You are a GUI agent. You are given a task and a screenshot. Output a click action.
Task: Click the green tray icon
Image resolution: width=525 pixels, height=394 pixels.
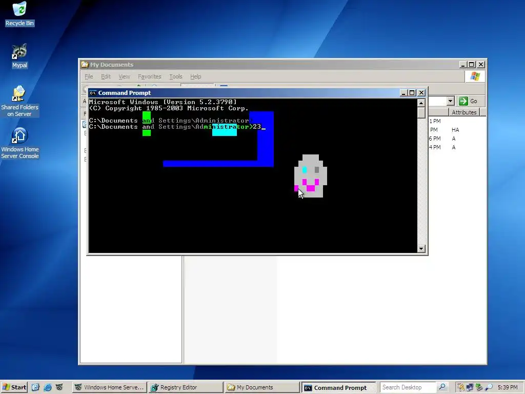479,387
